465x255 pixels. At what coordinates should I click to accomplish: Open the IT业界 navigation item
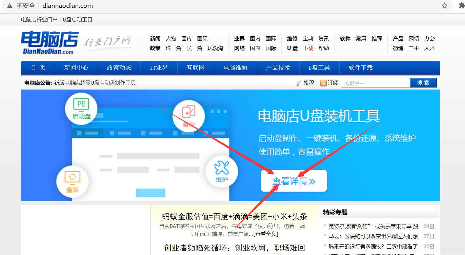coord(159,68)
